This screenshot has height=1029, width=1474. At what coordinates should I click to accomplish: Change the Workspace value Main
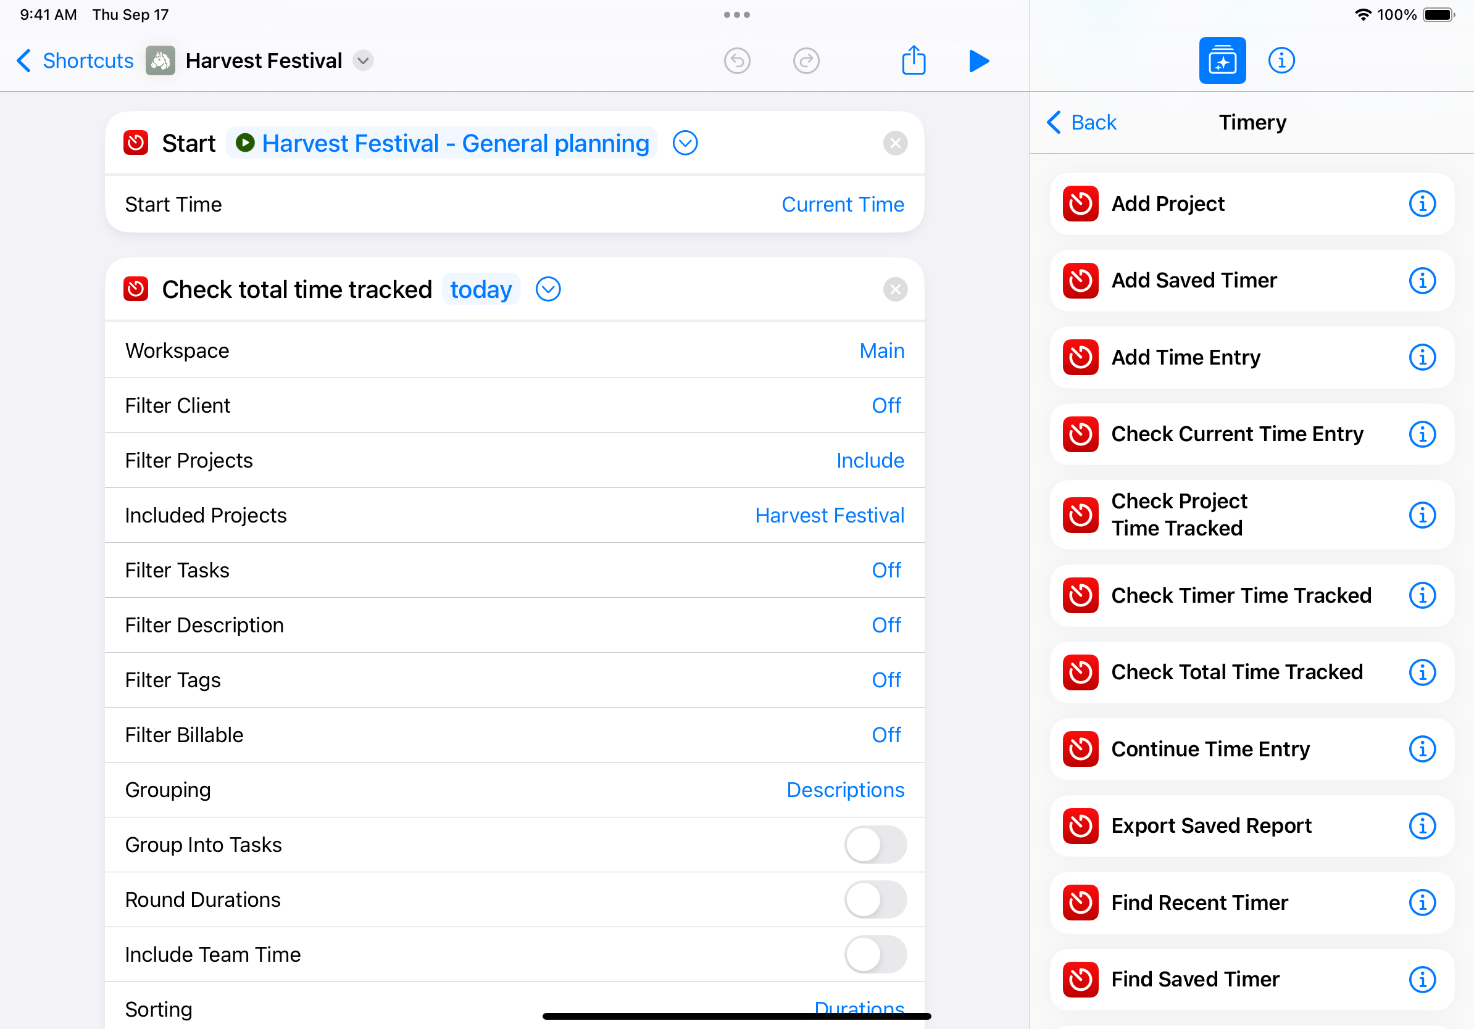point(881,351)
